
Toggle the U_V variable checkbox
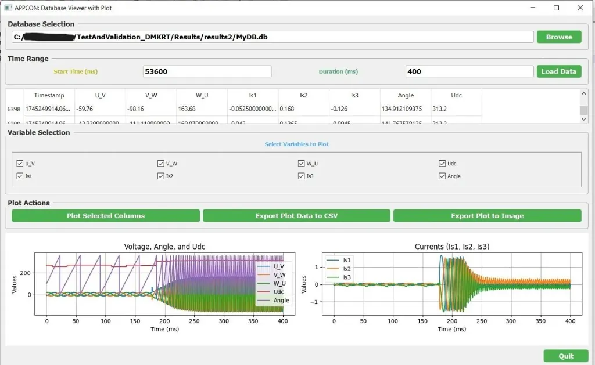[x=20, y=164]
